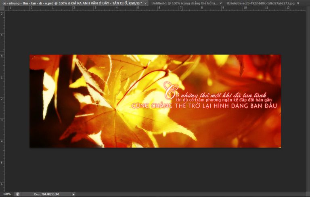The height and width of the screenshot is (197, 310).
Task: Click the round icon beside the zoom field
Action: tap(17, 194)
